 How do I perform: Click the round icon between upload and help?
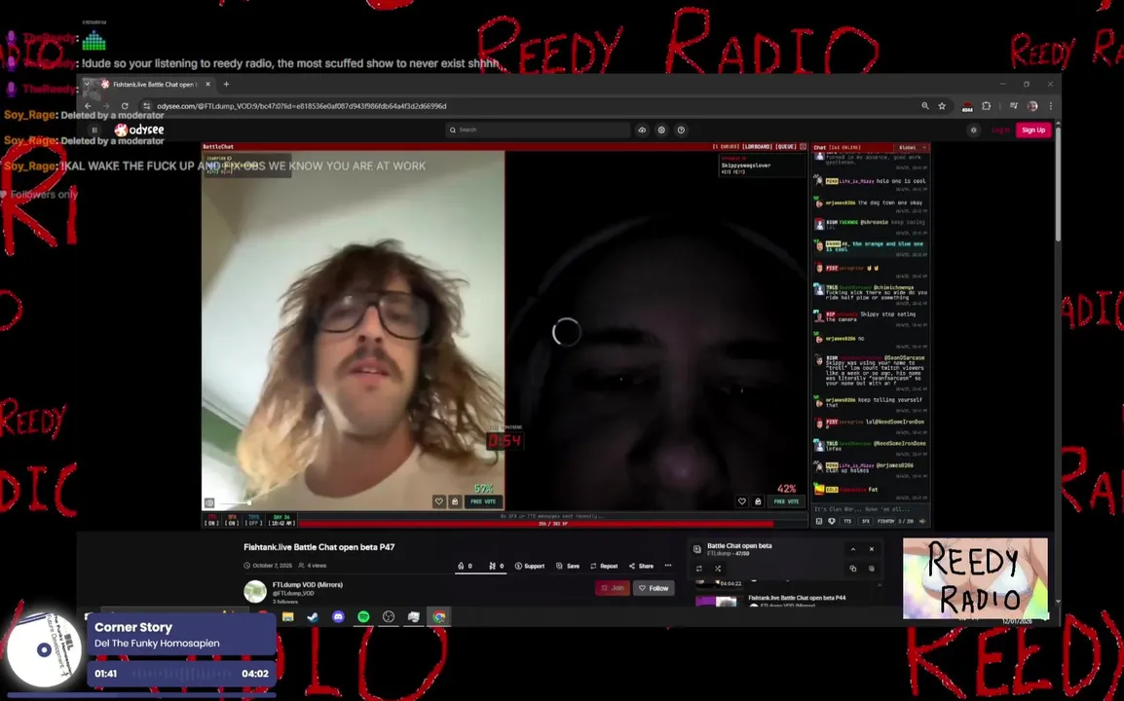pyautogui.click(x=661, y=129)
